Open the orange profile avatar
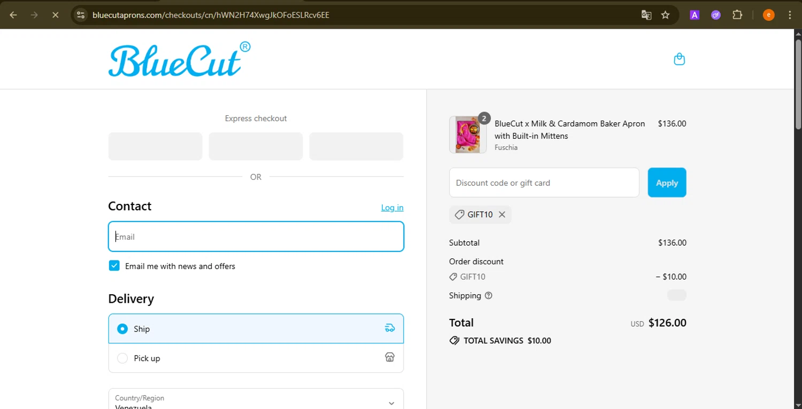 (768, 15)
